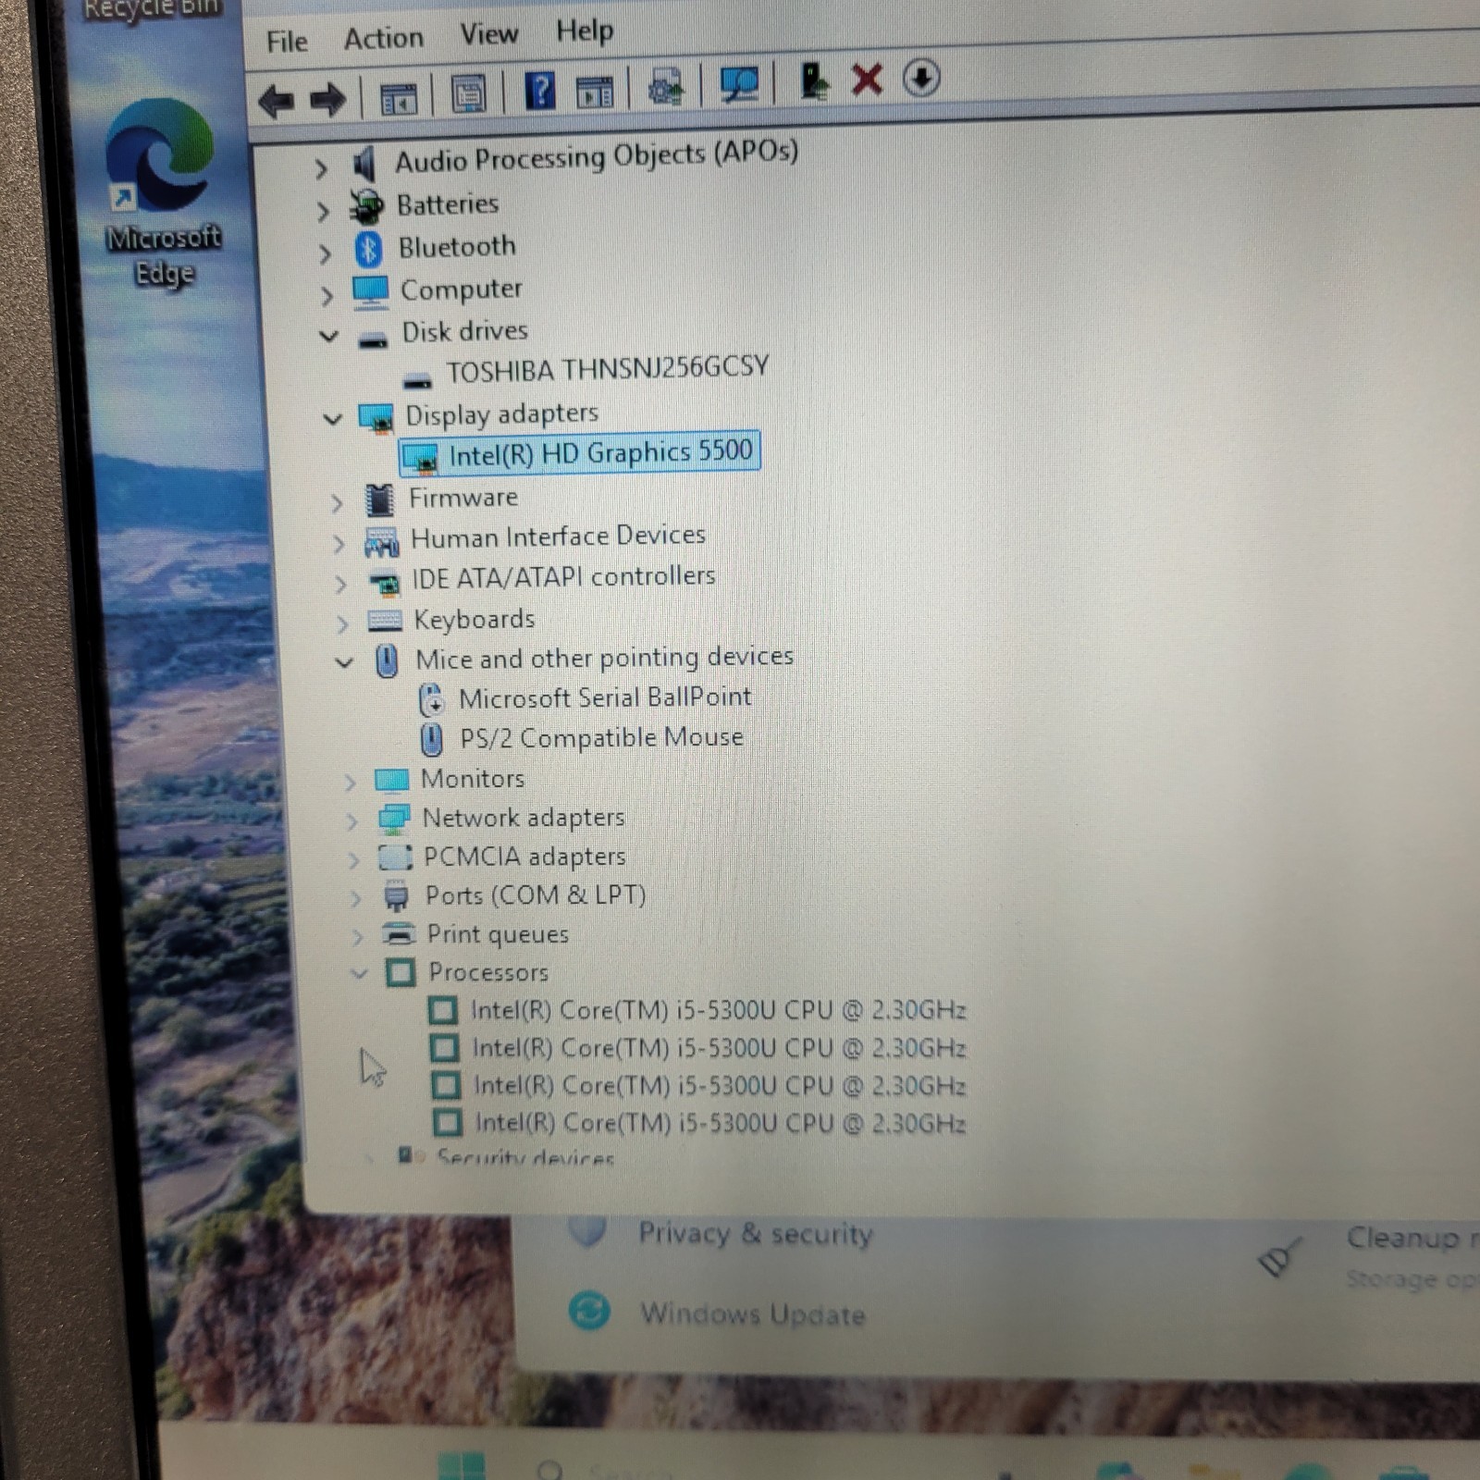Click the Print queues printer icon
Viewport: 1480px width, 1480px height.
click(399, 934)
